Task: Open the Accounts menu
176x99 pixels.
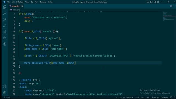Action: (5, 87)
